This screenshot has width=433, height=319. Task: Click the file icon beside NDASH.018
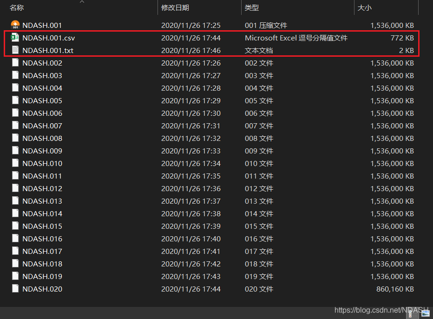[x=15, y=264]
